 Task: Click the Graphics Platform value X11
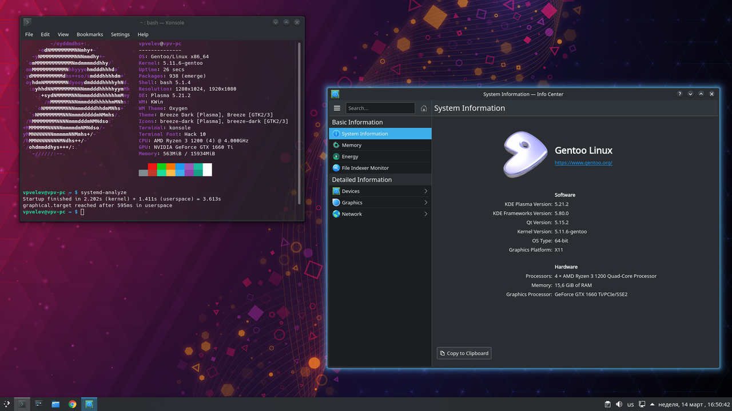(560, 249)
